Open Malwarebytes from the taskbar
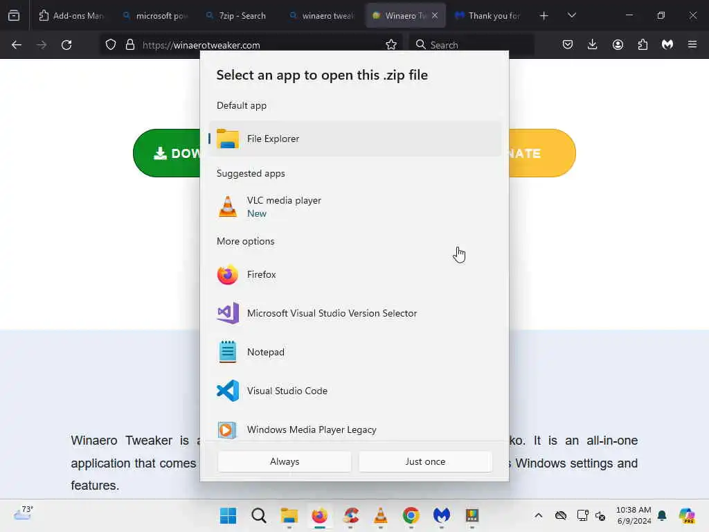This screenshot has height=532, width=709. coord(442,515)
